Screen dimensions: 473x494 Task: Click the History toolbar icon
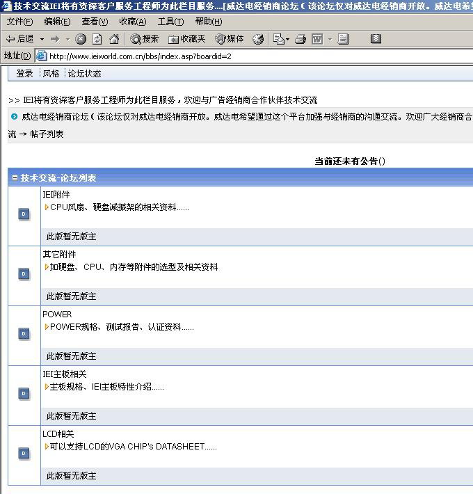(x=258, y=39)
